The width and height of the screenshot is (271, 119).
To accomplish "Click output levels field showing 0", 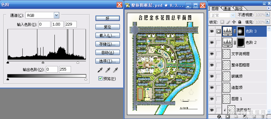I will pyautogui.click(x=52, y=69).
